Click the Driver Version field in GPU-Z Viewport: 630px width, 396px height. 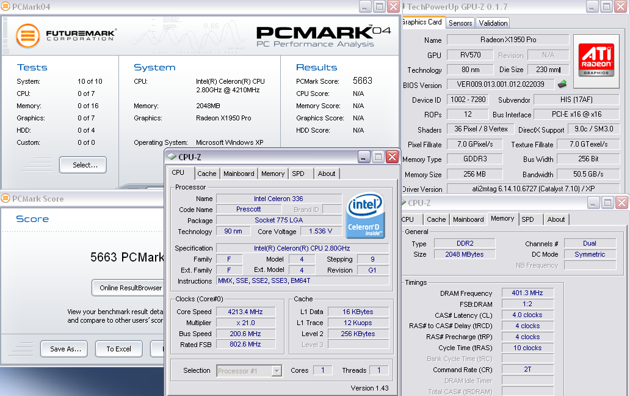pos(533,189)
